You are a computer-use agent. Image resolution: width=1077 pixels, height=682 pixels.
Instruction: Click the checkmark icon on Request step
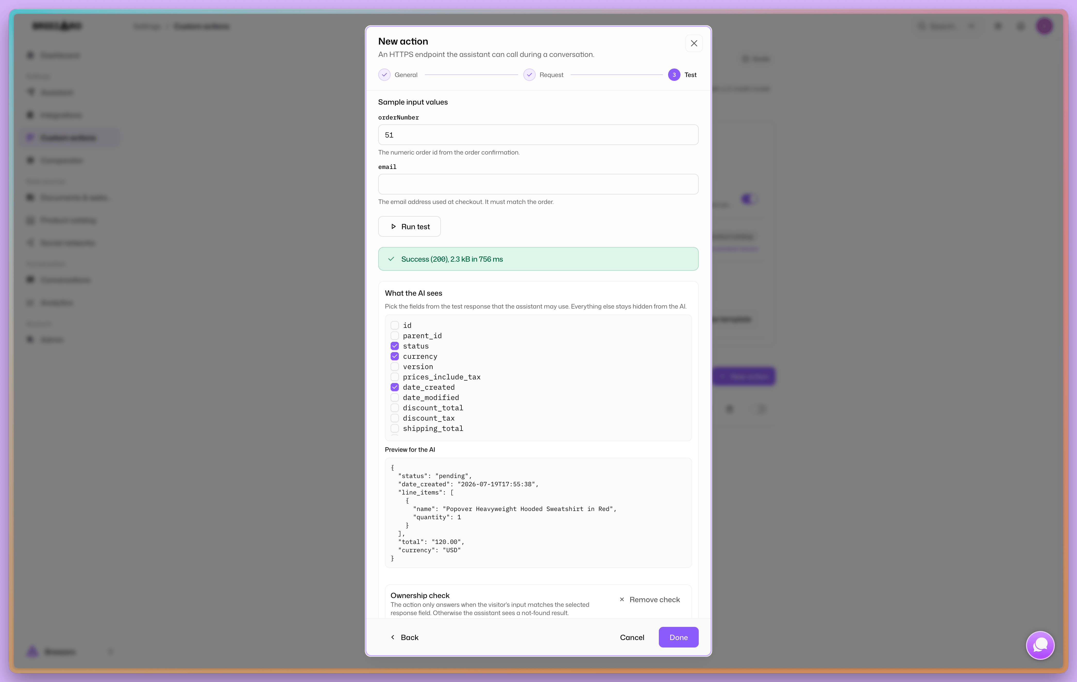coord(529,75)
